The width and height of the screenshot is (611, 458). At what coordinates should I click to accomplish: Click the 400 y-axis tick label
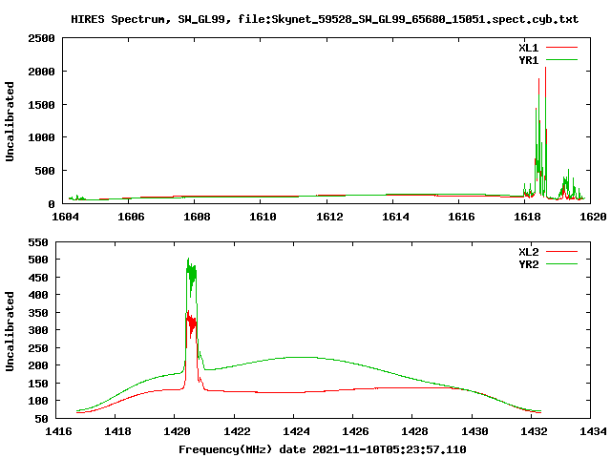[38, 295]
